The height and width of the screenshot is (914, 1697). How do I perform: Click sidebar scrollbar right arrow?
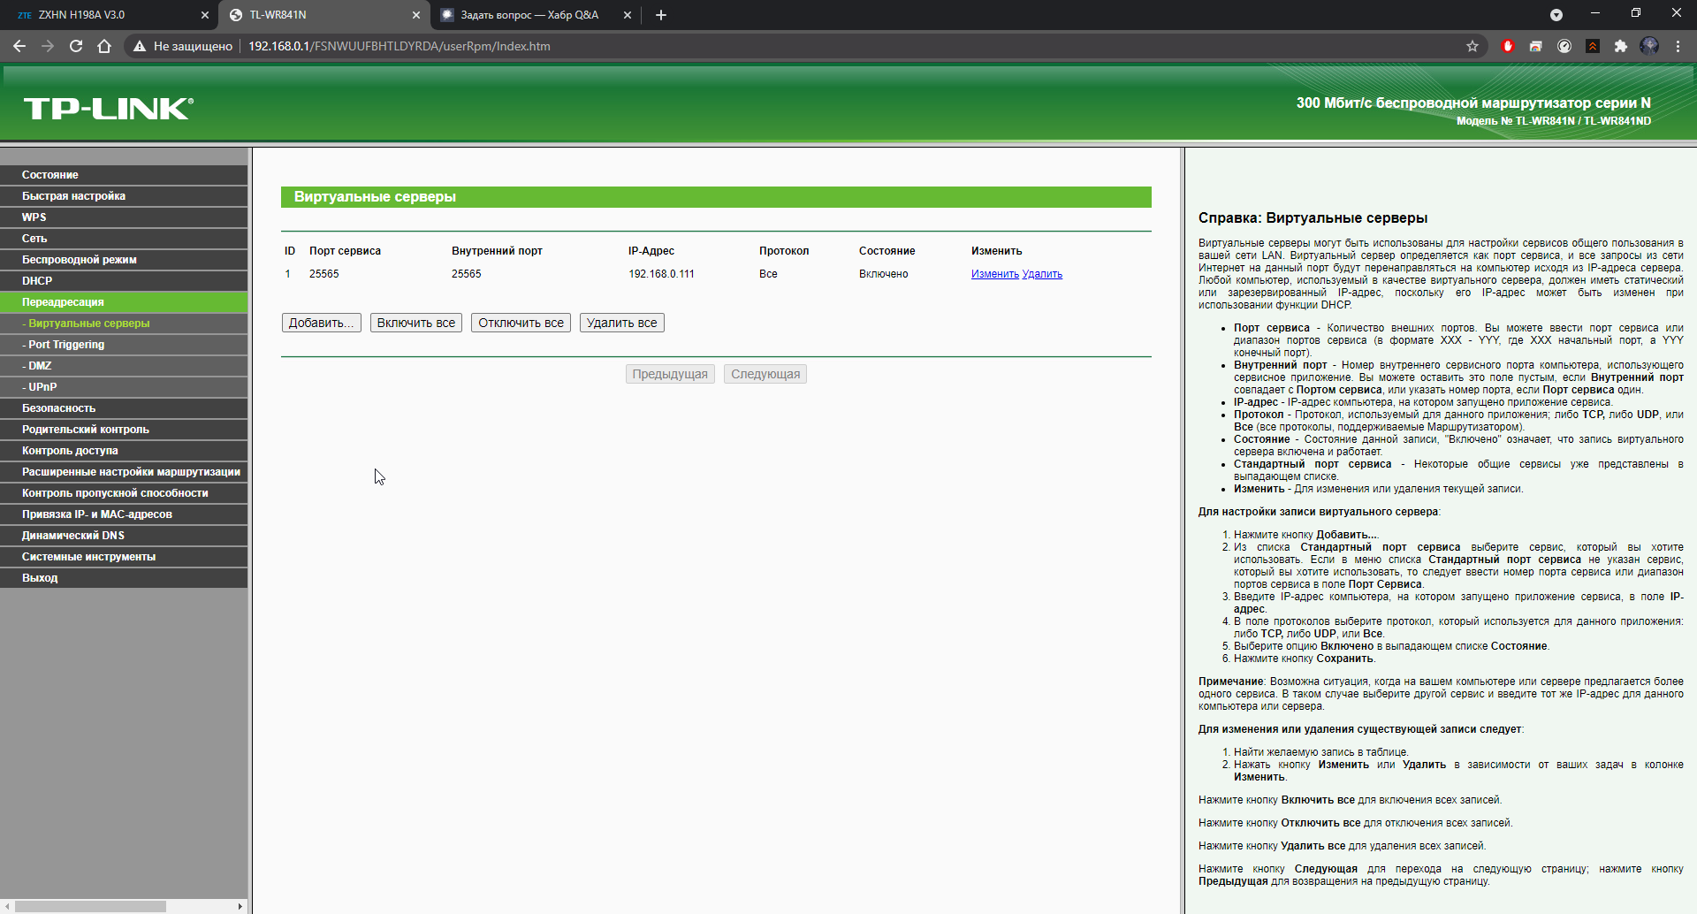point(240,906)
